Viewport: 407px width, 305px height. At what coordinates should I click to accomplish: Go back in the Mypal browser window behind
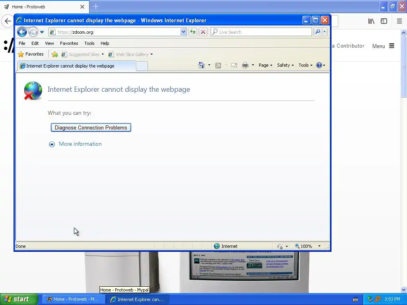tap(8, 21)
